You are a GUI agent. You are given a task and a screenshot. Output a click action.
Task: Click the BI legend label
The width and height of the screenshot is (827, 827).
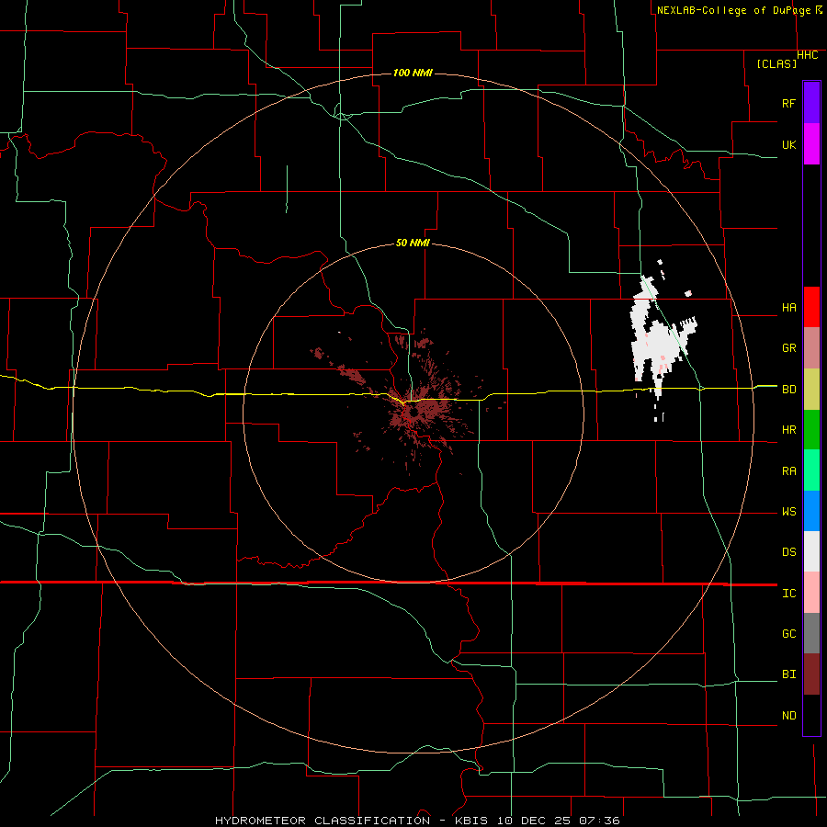788,674
